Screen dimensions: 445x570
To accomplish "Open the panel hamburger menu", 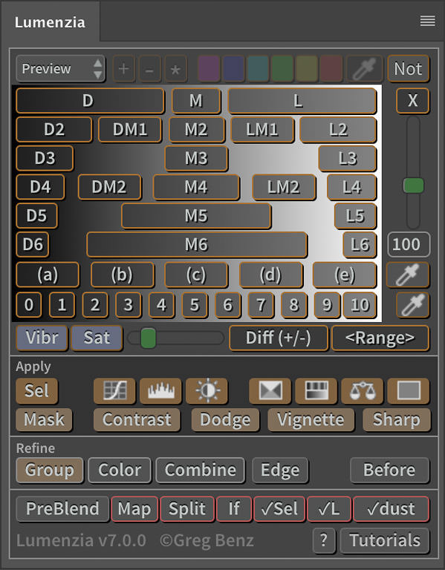I will click(x=427, y=21).
